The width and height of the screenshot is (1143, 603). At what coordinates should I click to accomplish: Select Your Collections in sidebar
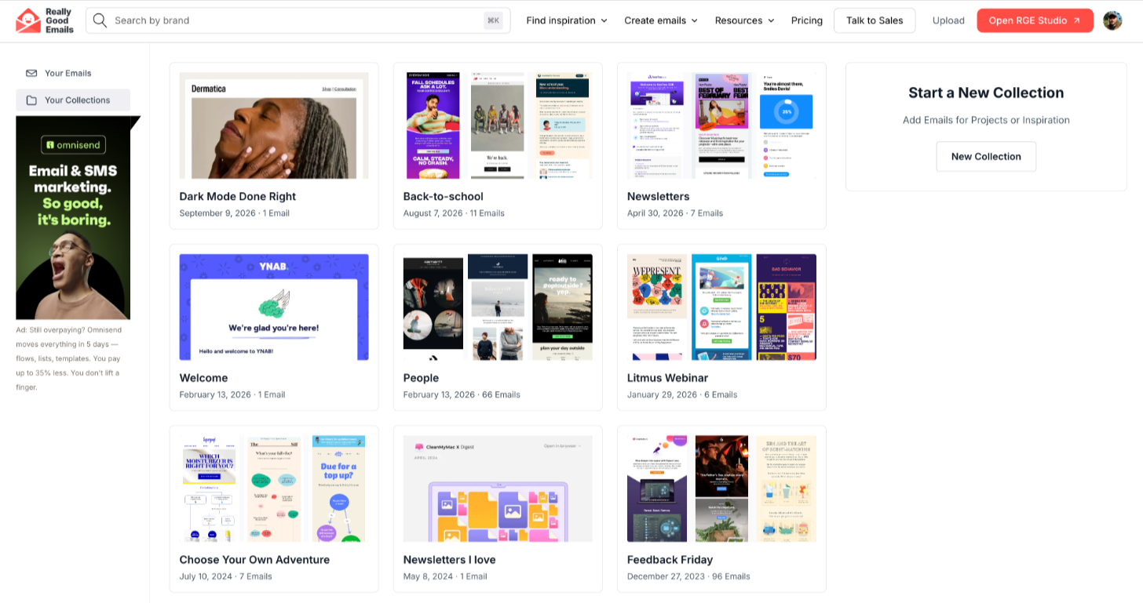coord(73,100)
